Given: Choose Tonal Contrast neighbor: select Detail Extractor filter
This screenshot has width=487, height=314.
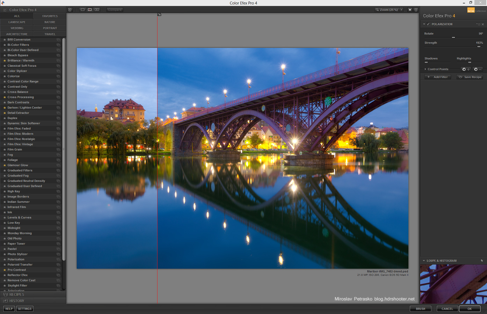Looking at the screenshot, I should 18,113.
